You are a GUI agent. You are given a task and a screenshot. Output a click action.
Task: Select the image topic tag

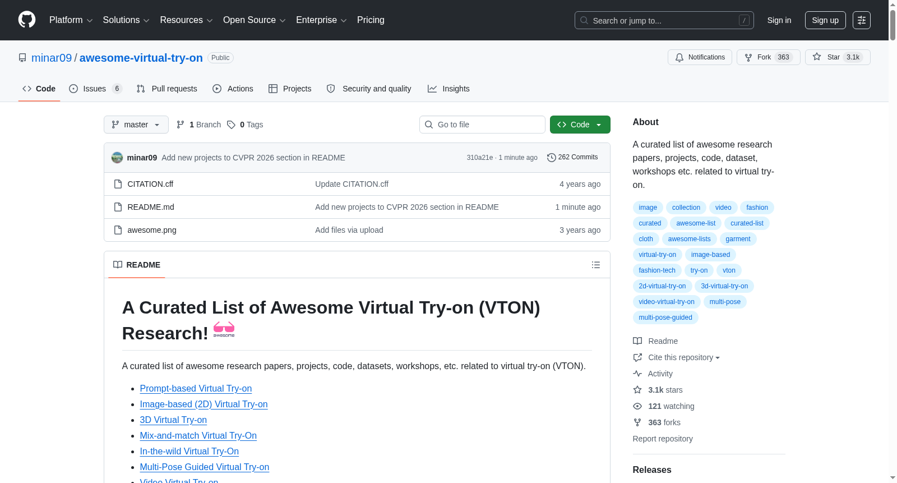[x=648, y=208]
